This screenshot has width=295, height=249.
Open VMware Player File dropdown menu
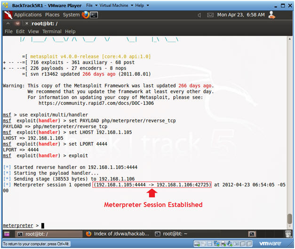pos(92,6)
